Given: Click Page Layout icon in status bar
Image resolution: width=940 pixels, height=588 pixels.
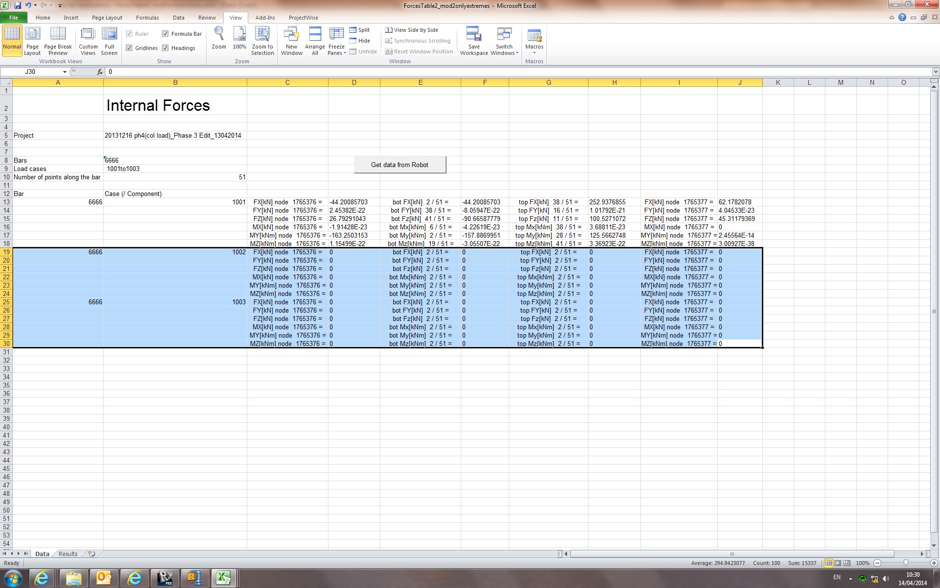Looking at the screenshot, I should tap(838, 563).
